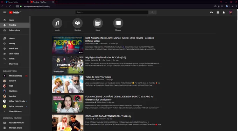
Task: Open Lyrical Lemonade channel subscription
Action: click(15, 106)
